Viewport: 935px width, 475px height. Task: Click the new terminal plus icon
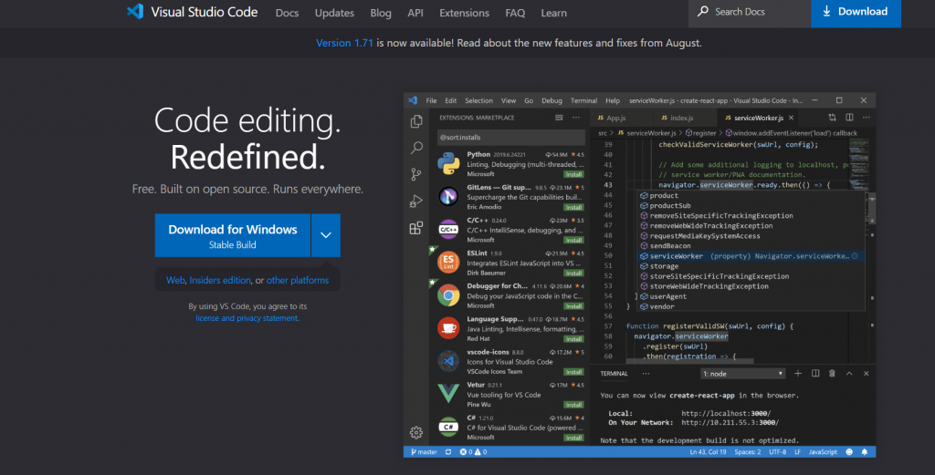798,373
